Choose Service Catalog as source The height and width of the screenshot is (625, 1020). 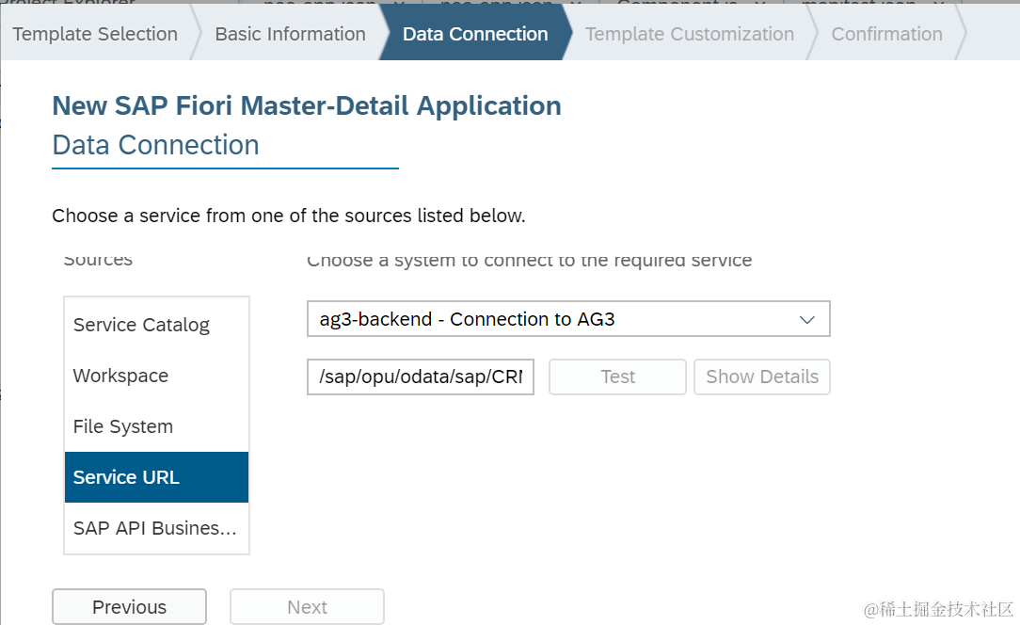pos(156,324)
